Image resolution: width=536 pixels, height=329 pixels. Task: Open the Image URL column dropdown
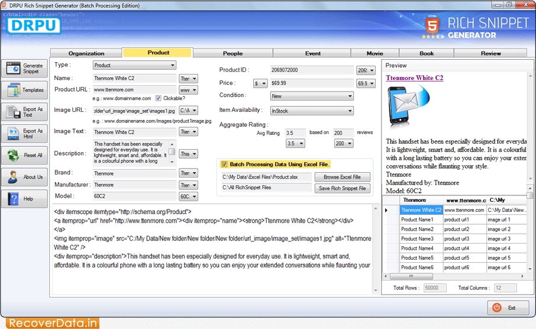coord(188,111)
